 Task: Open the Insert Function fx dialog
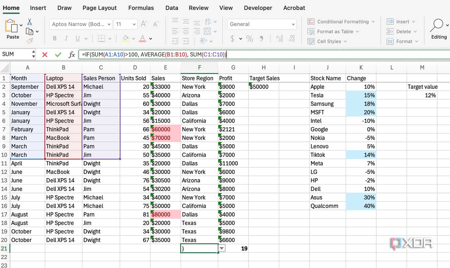(72, 55)
